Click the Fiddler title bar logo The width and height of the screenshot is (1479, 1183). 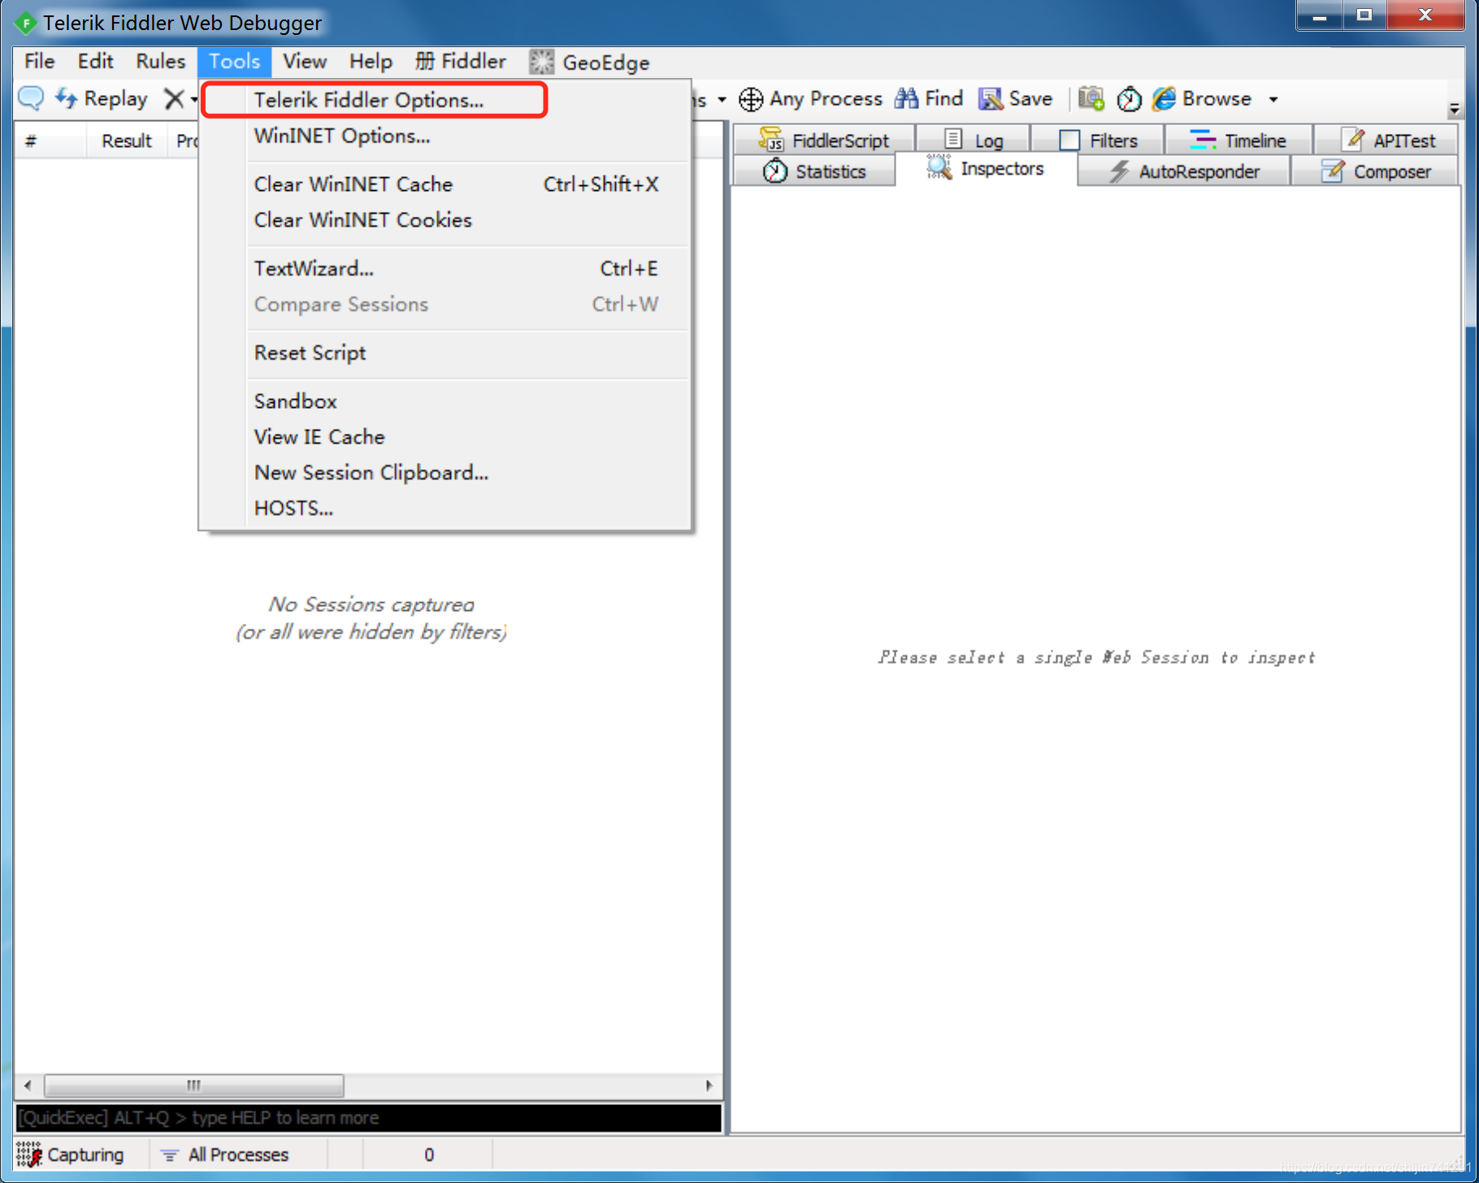point(25,23)
